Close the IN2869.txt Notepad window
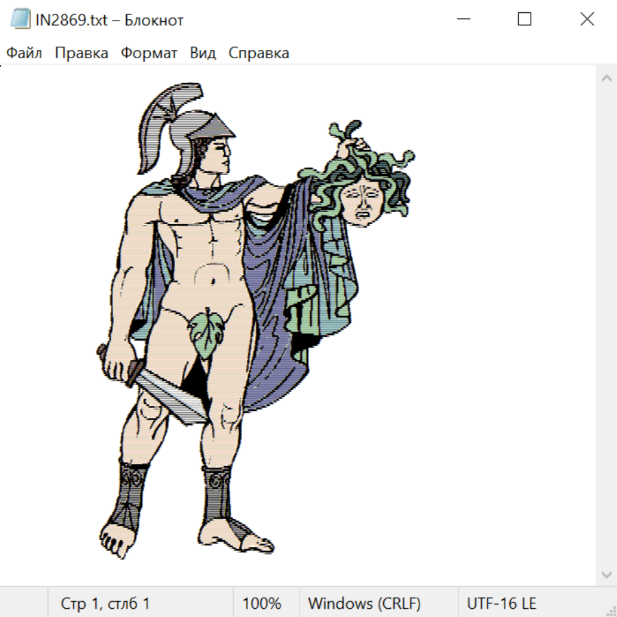 pos(587,20)
